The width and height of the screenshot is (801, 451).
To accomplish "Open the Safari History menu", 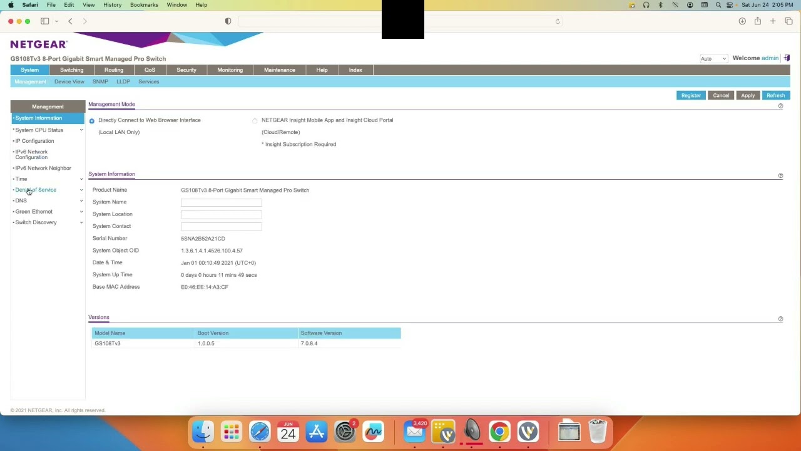I will (x=112, y=5).
